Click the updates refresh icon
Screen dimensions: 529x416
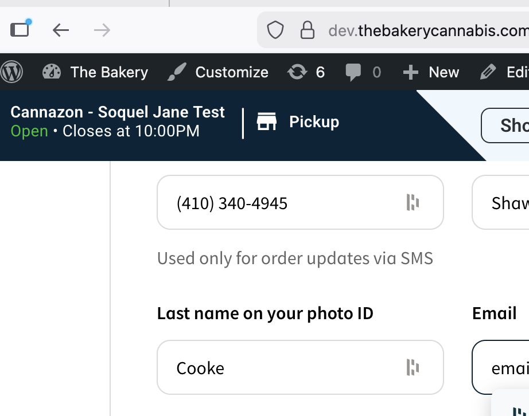click(x=297, y=72)
